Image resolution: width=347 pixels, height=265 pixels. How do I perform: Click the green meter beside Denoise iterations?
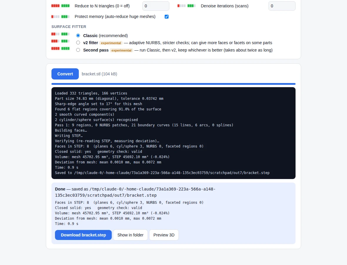[191, 6]
